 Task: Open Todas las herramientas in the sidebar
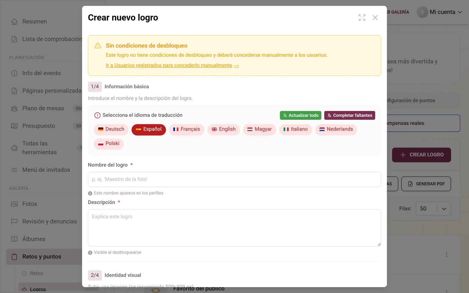tap(39, 148)
